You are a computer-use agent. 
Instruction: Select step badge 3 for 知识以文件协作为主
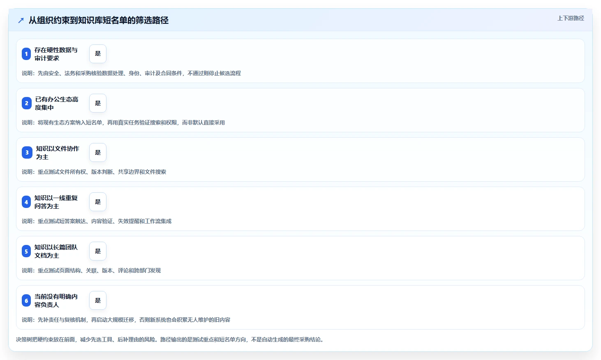[27, 152]
